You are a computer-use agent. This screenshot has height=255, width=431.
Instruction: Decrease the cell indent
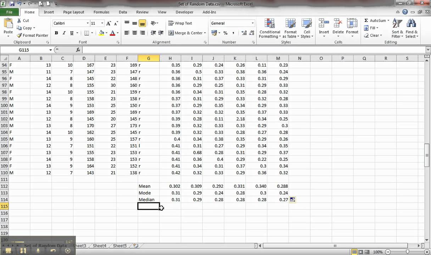coord(153,33)
